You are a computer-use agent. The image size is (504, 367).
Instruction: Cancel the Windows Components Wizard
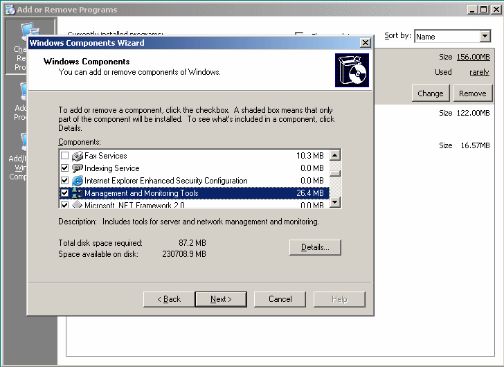(x=280, y=299)
